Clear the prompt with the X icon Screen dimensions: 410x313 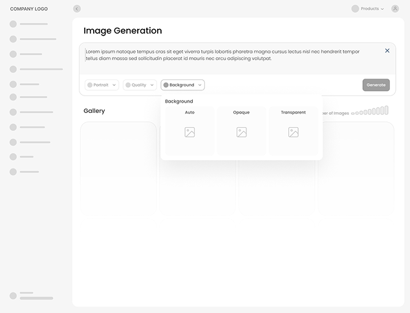(387, 50)
